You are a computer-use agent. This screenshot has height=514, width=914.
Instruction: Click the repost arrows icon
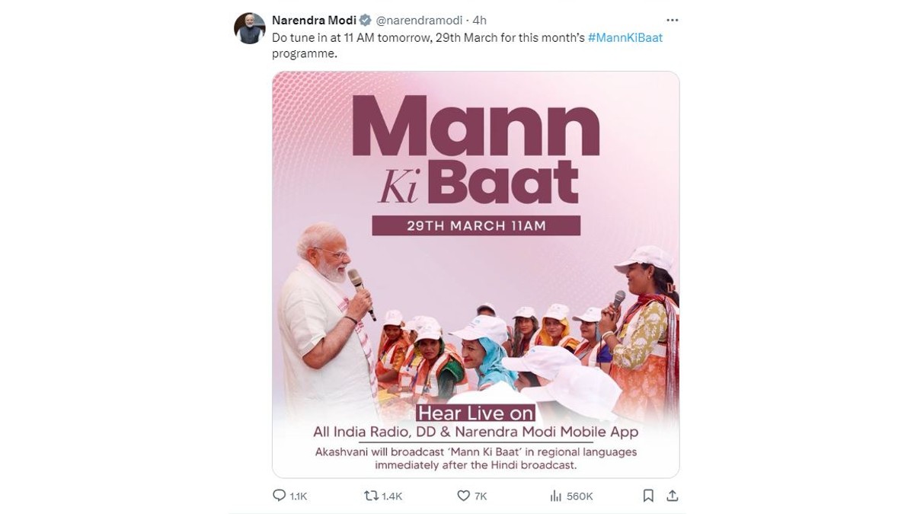tap(371, 496)
